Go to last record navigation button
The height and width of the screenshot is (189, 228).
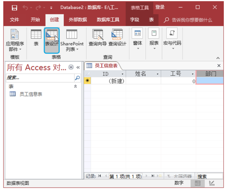153,176
